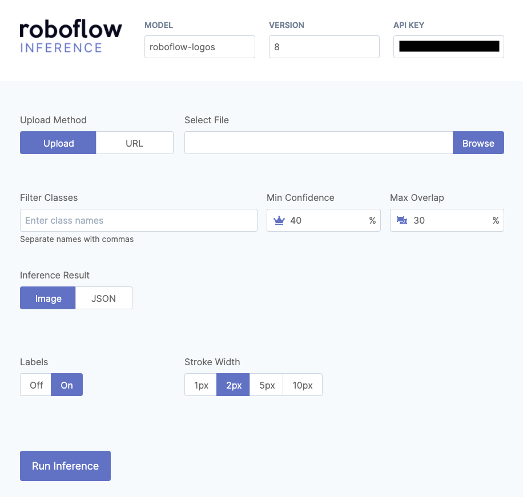
Task: Select the Upload method button
Action: coord(58,143)
